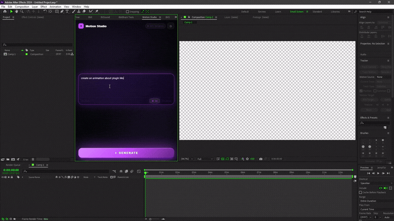
Task: Click the timeline current time indicator playhead
Action: click(145, 172)
